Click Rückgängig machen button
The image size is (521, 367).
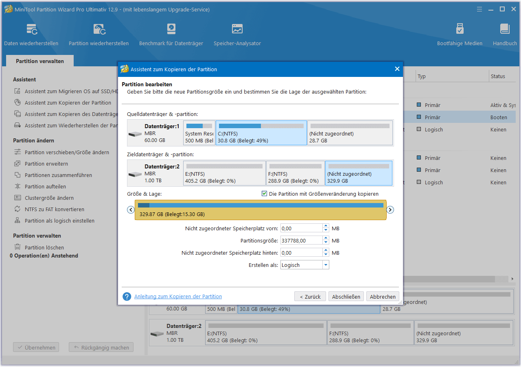(101, 347)
